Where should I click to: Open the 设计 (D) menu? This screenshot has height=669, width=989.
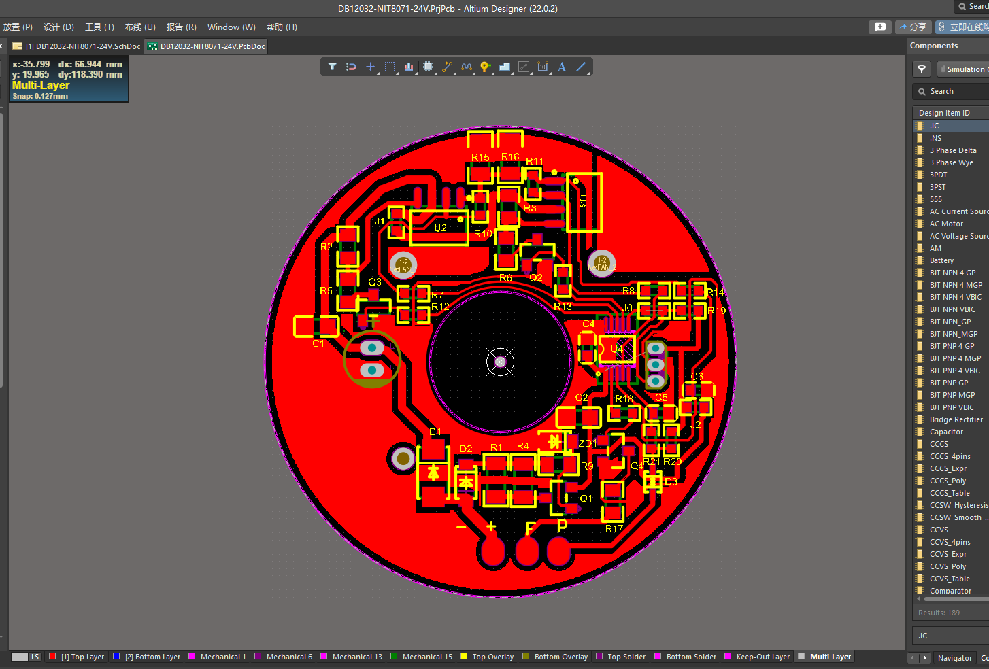[x=58, y=27]
